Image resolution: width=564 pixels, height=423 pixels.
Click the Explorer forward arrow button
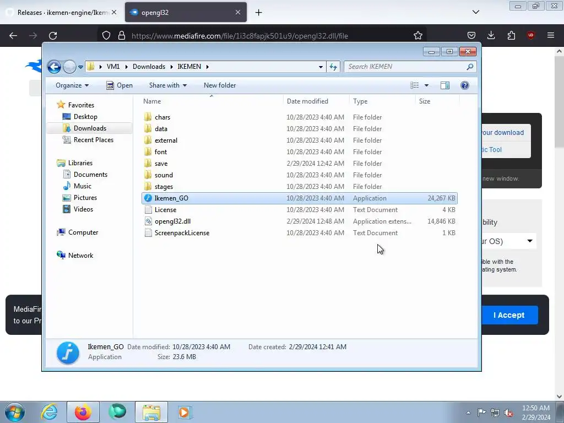point(69,67)
